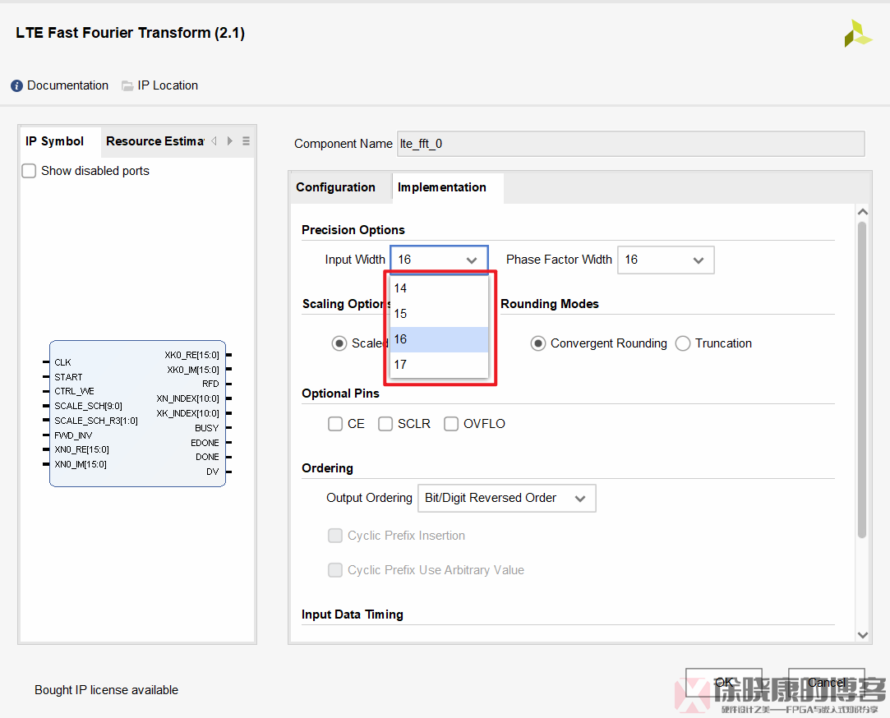Click the Xilinx logo in the corner
The height and width of the screenshot is (718, 890).
click(857, 33)
